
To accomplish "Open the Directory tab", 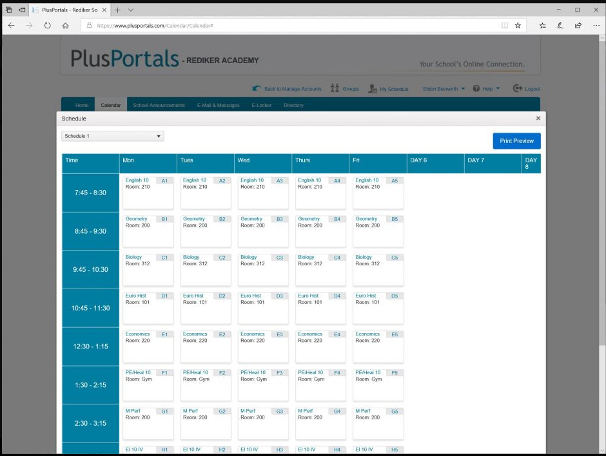I will coord(293,104).
